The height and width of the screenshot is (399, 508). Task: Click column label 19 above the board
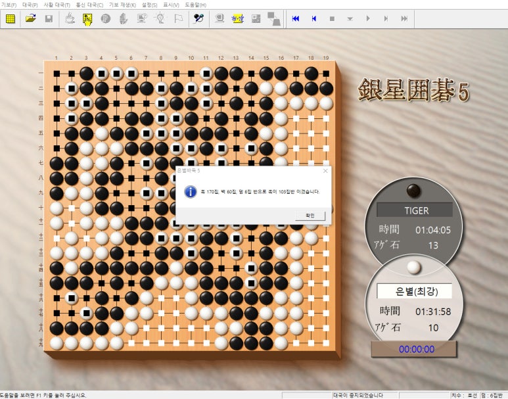[326, 58]
